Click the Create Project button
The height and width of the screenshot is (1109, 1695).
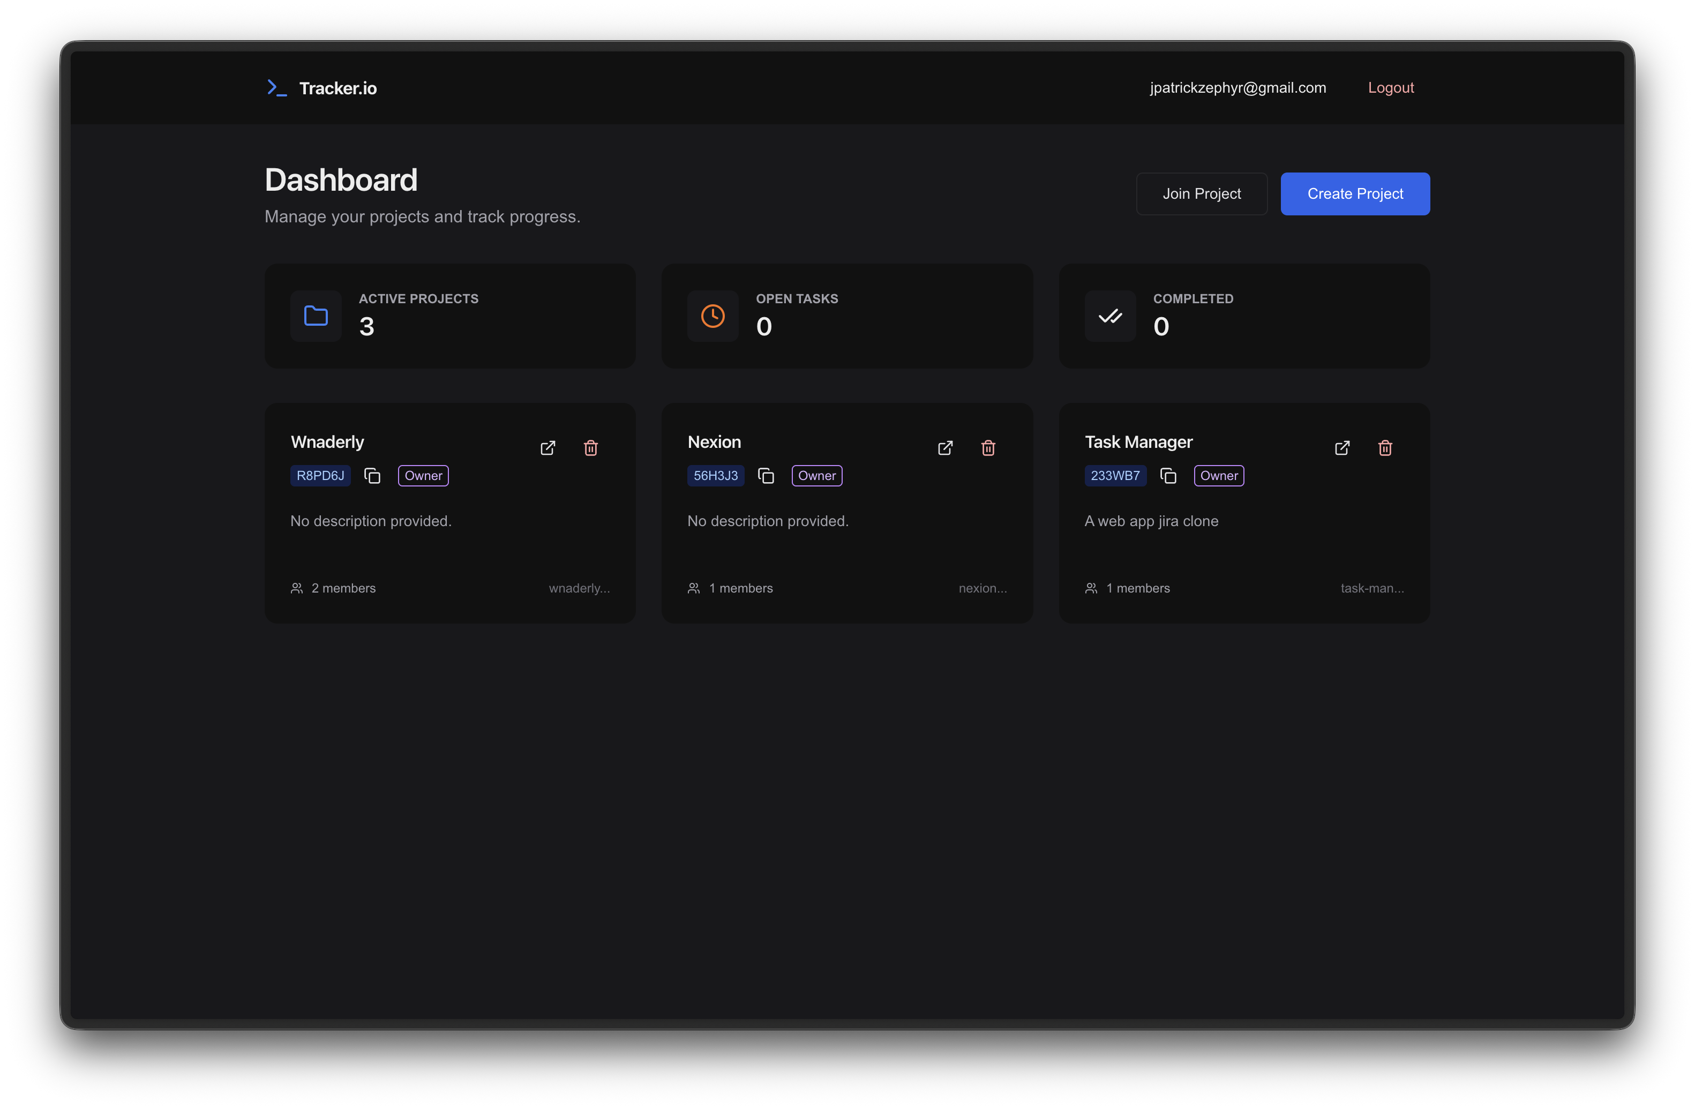coord(1355,194)
